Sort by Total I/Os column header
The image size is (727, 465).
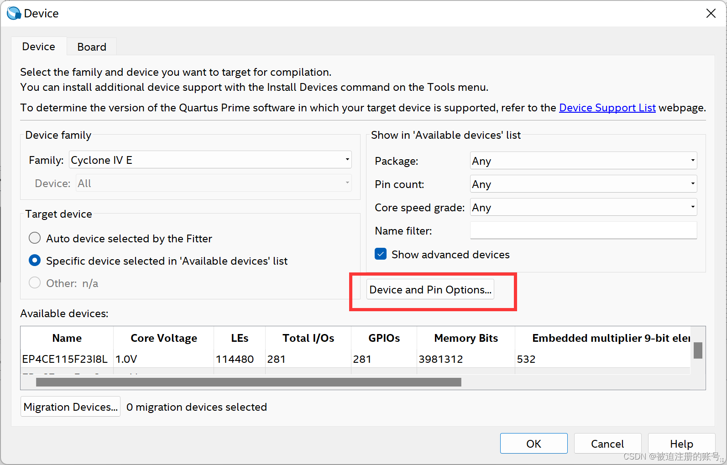tap(309, 338)
